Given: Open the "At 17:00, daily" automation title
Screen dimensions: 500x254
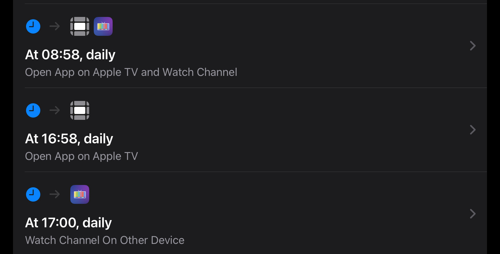Looking at the screenshot, I should coord(68,223).
